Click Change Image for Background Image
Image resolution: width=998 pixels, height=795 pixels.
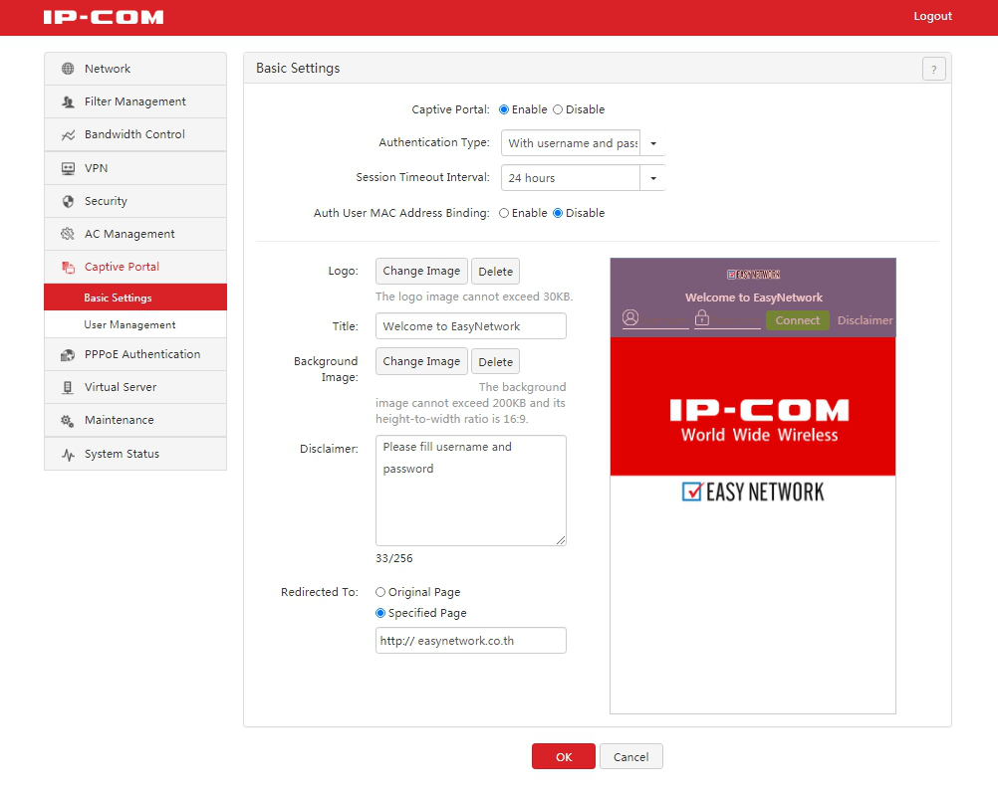(x=421, y=361)
